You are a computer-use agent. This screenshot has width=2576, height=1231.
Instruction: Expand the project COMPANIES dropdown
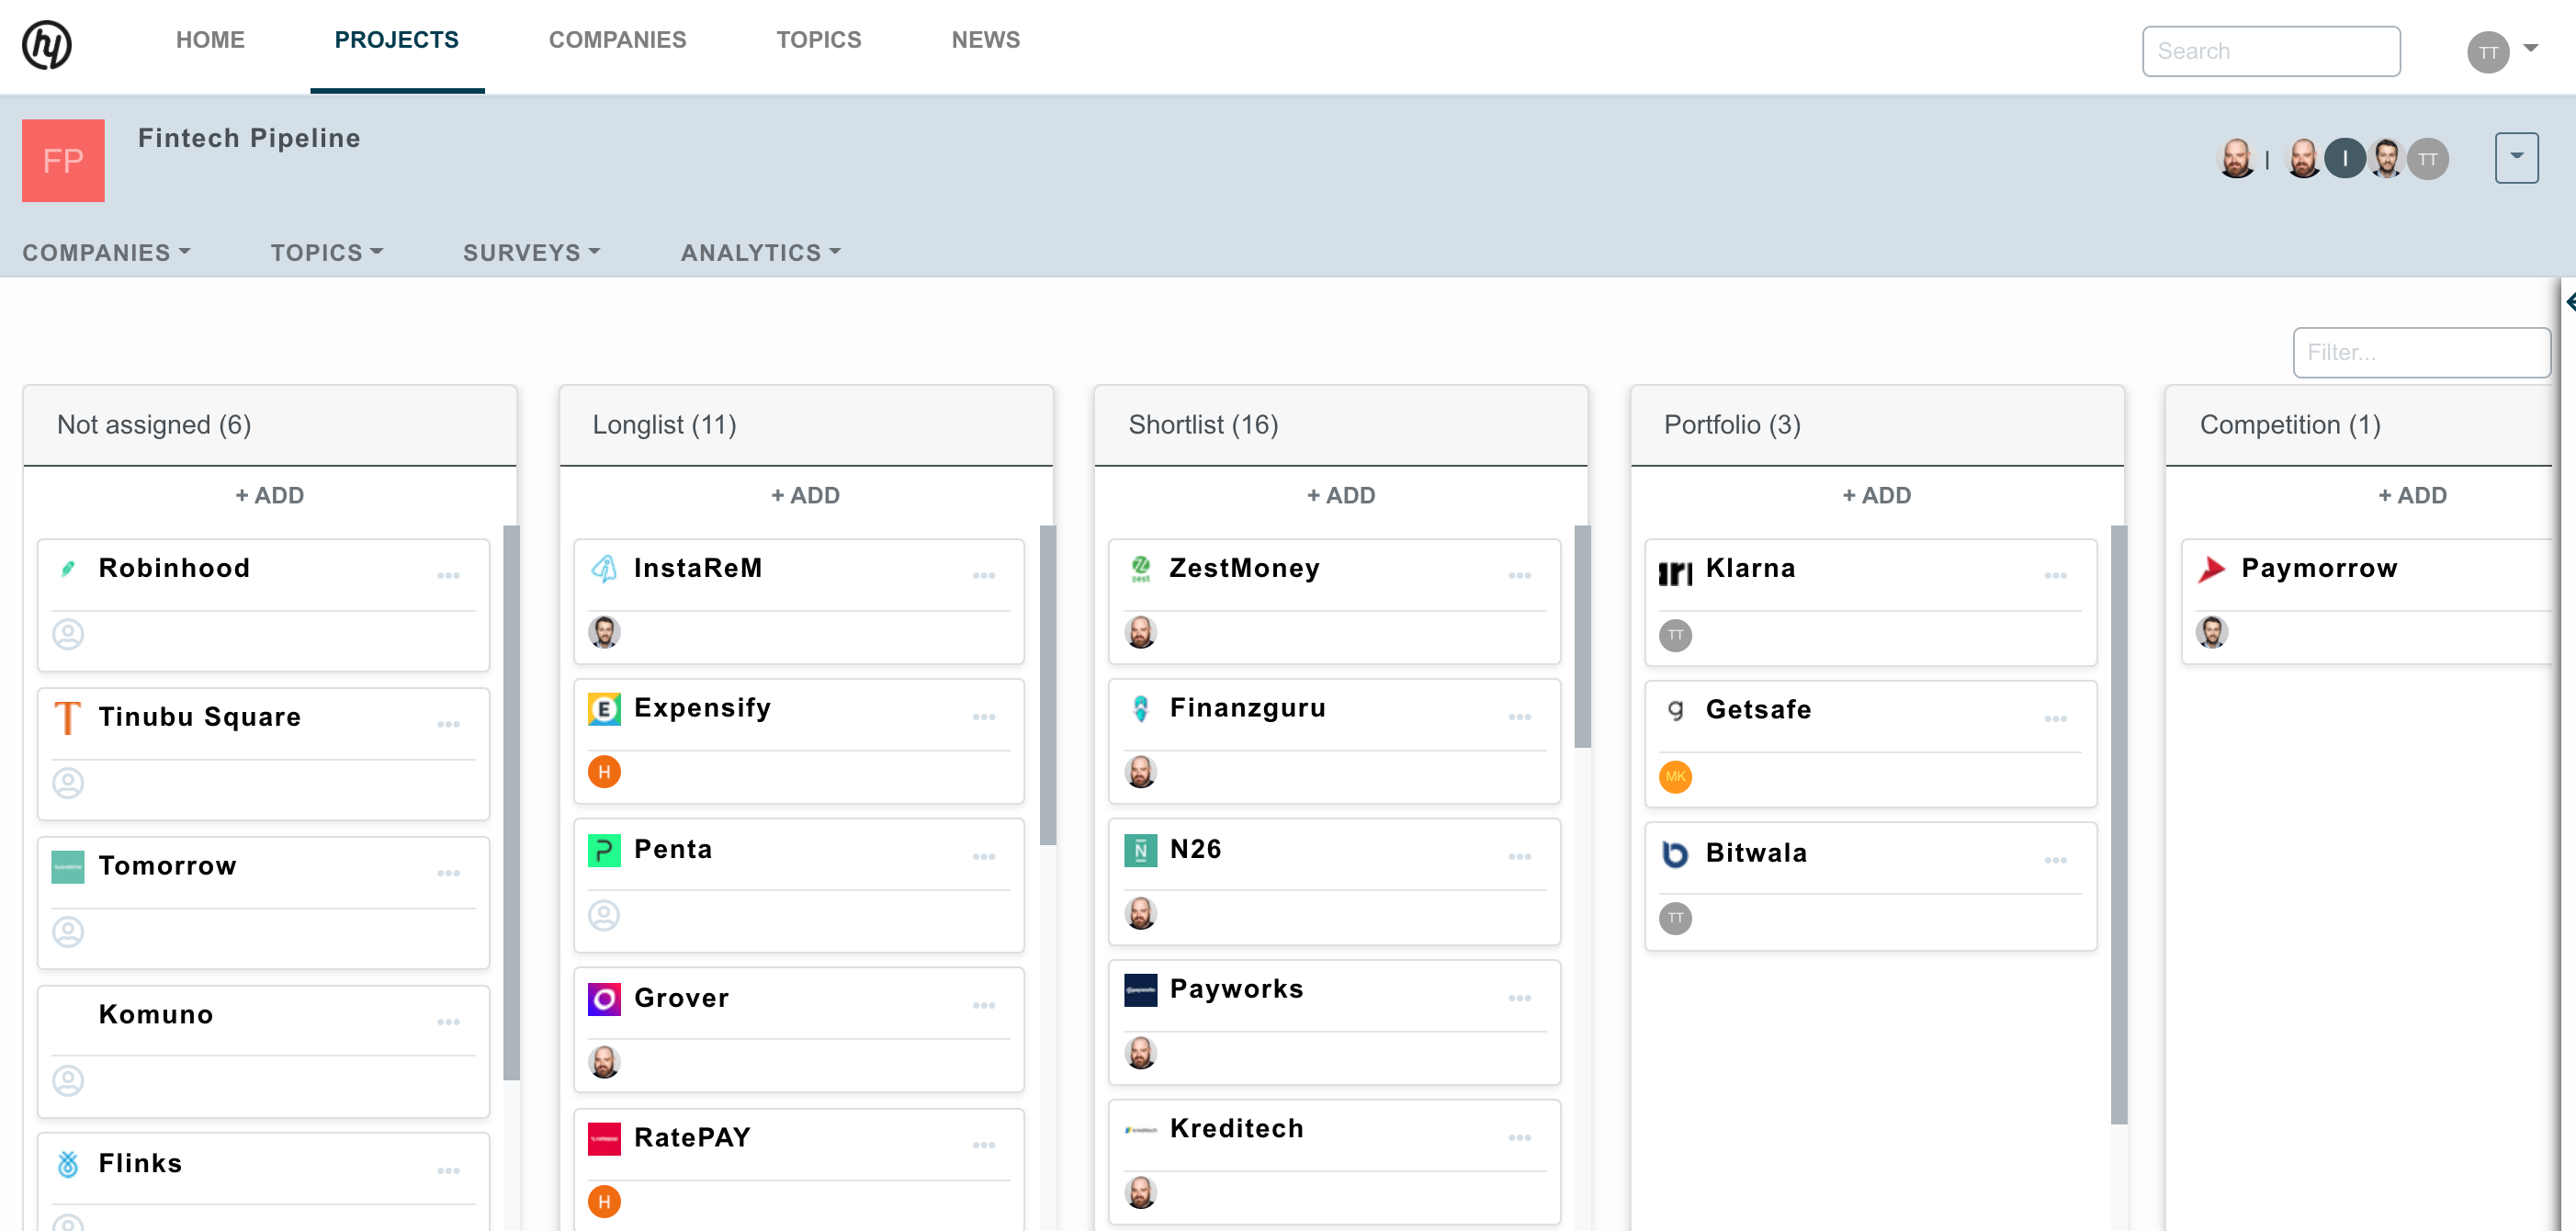point(106,253)
